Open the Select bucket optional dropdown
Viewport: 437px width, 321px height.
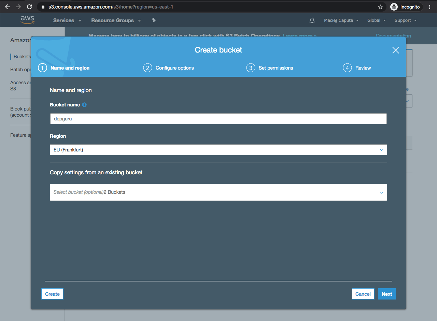click(218, 192)
